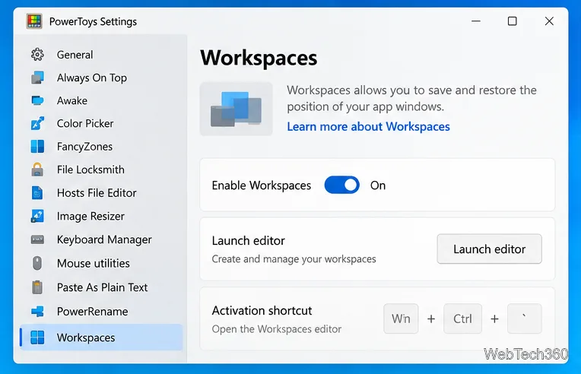581x374 pixels.
Task: Navigate to FancyZones page
Action: coord(101,147)
